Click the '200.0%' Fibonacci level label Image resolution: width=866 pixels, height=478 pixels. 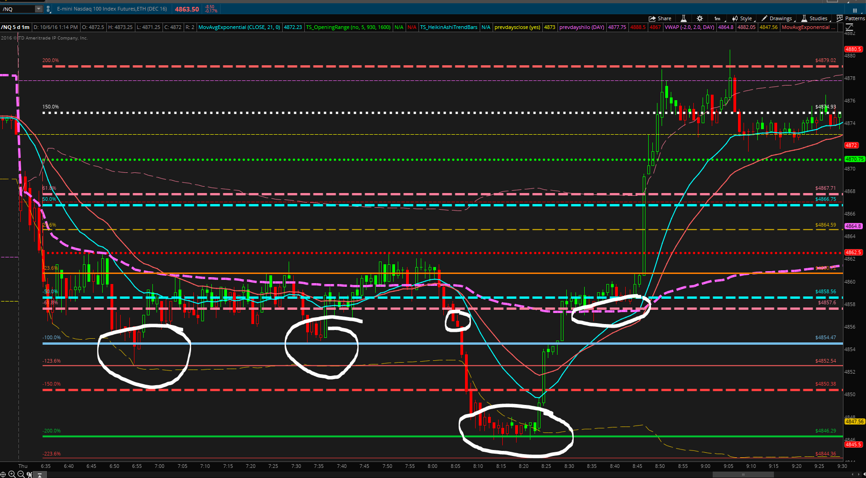tap(51, 60)
